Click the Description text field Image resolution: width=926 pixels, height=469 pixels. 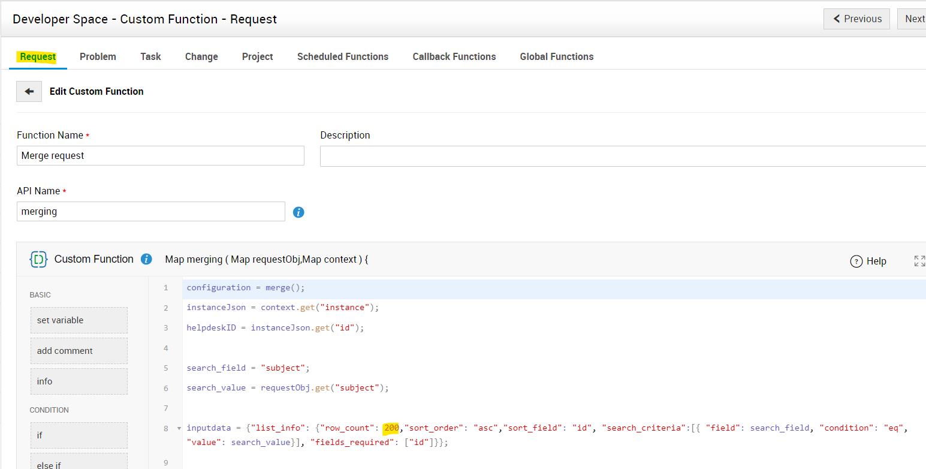click(x=622, y=157)
